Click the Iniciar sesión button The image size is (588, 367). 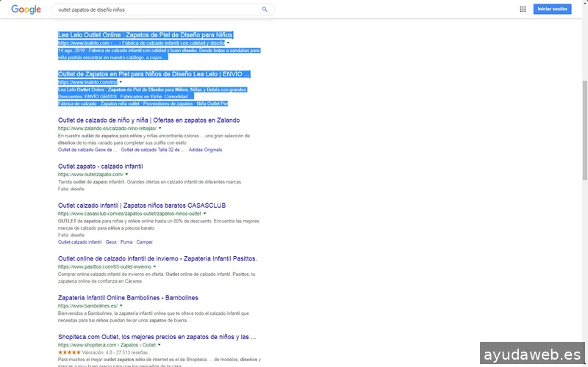point(553,10)
